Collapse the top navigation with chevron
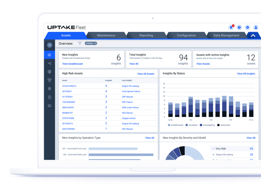Screen dimensions: 261x185 tap(252, 36)
